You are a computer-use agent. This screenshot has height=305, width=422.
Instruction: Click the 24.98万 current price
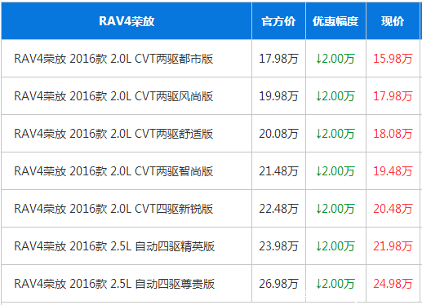tap(393, 284)
